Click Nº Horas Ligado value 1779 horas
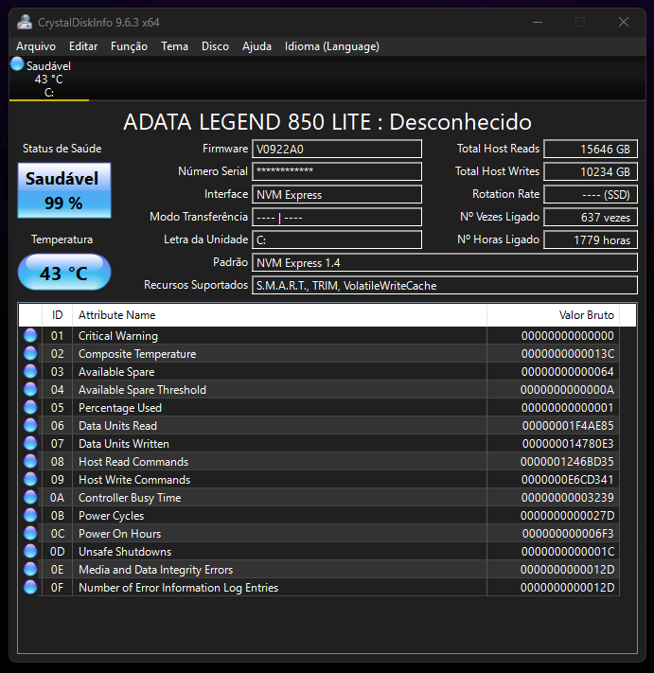The width and height of the screenshot is (654, 673). point(591,239)
